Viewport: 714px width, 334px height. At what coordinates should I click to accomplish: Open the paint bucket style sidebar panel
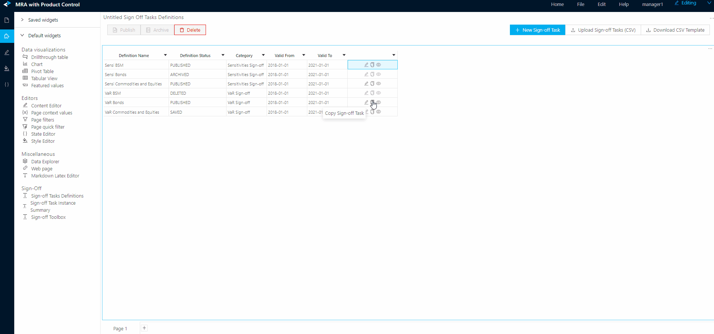[x=7, y=68]
